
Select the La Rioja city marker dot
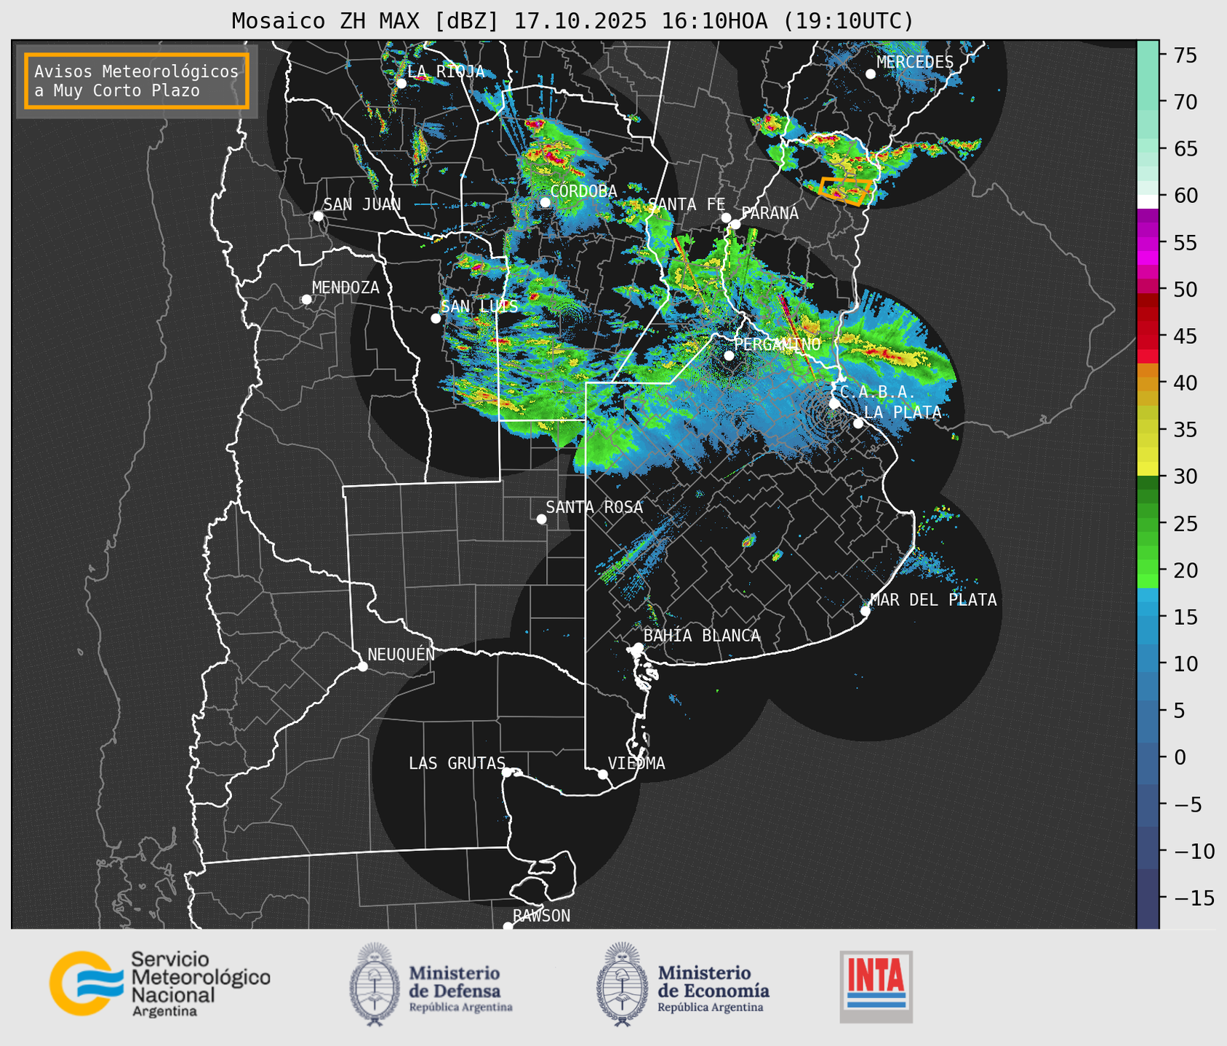point(401,84)
